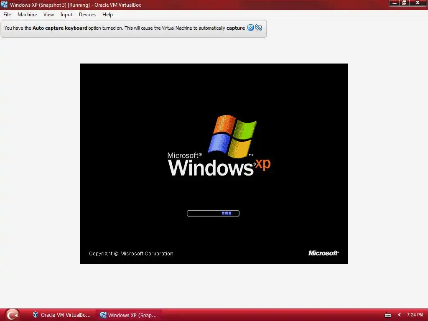Expand hidden tray icons with the arrow
This screenshot has width=428, height=321.
(x=399, y=315)
